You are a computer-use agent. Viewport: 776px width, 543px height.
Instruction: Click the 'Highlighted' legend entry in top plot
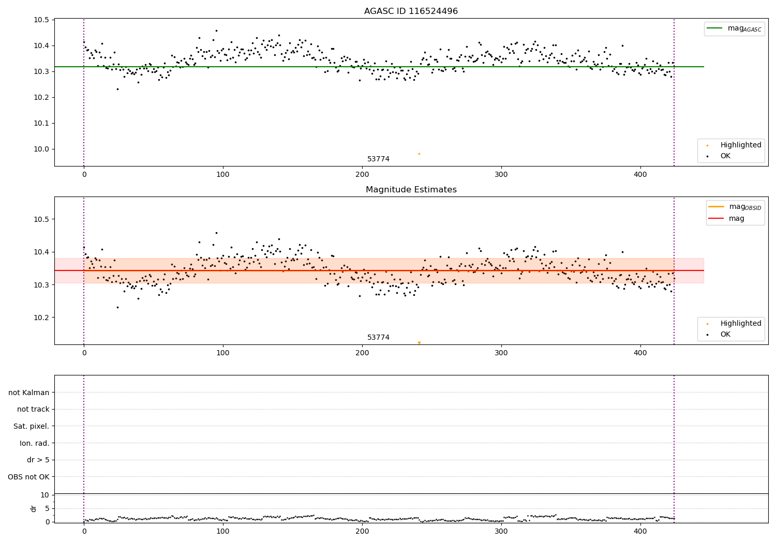click(734, 145)
